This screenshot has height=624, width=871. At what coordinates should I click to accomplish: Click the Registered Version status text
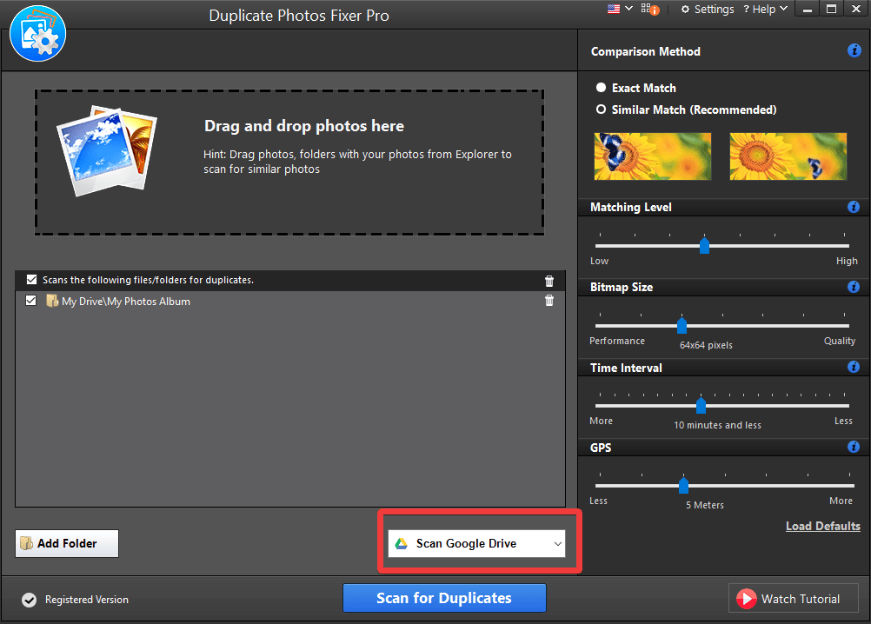coord(87,600)
